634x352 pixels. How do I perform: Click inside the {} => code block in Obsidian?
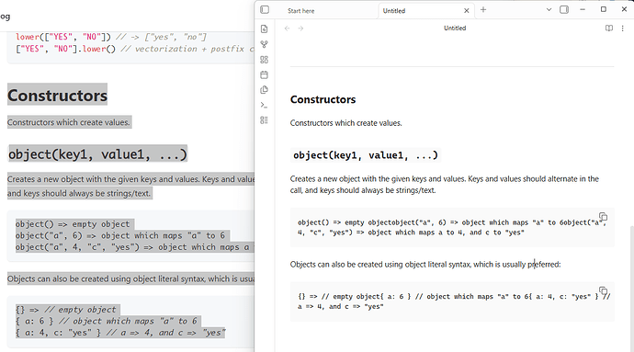(452, 301)
